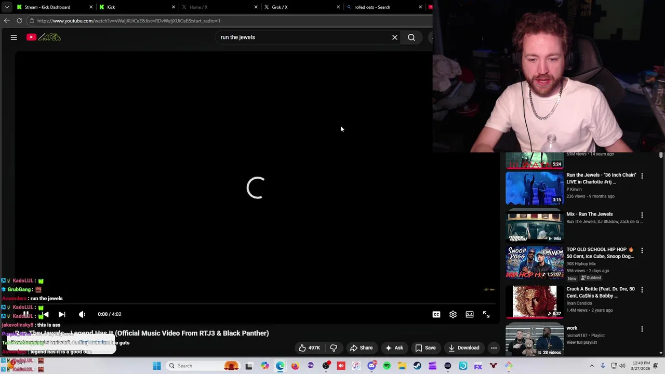Open the YouTube hamburger guide menu
The image size is (665, 374).
pos(14,37)
